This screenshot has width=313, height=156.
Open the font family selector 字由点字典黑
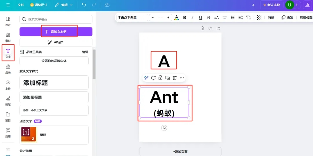132,18
